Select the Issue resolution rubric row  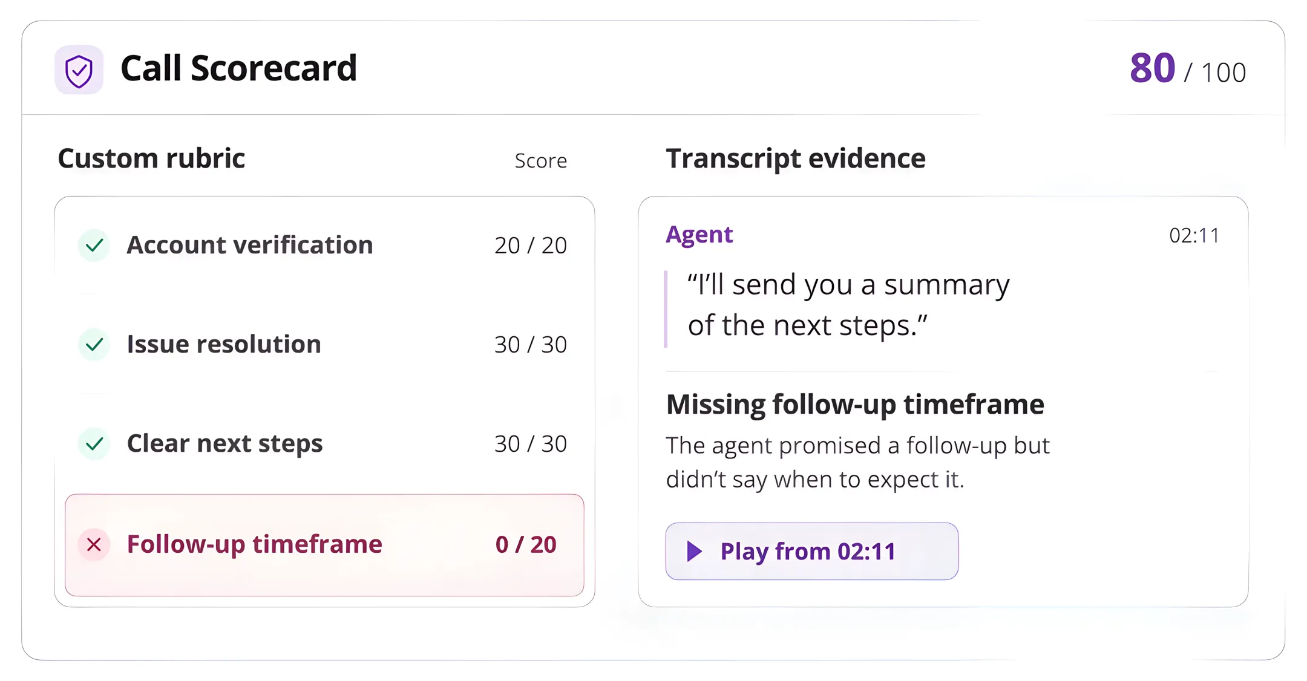click(x=324, y=345)
